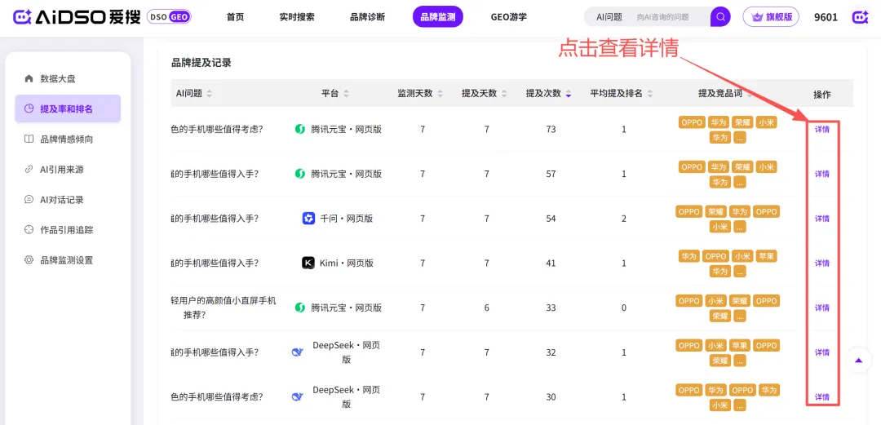Image resolution: width=881 pixels, height=425 pixels.
Task: Click the scroll-to-top arrow button
Action: pyautogui.click(x=858, y=361)
